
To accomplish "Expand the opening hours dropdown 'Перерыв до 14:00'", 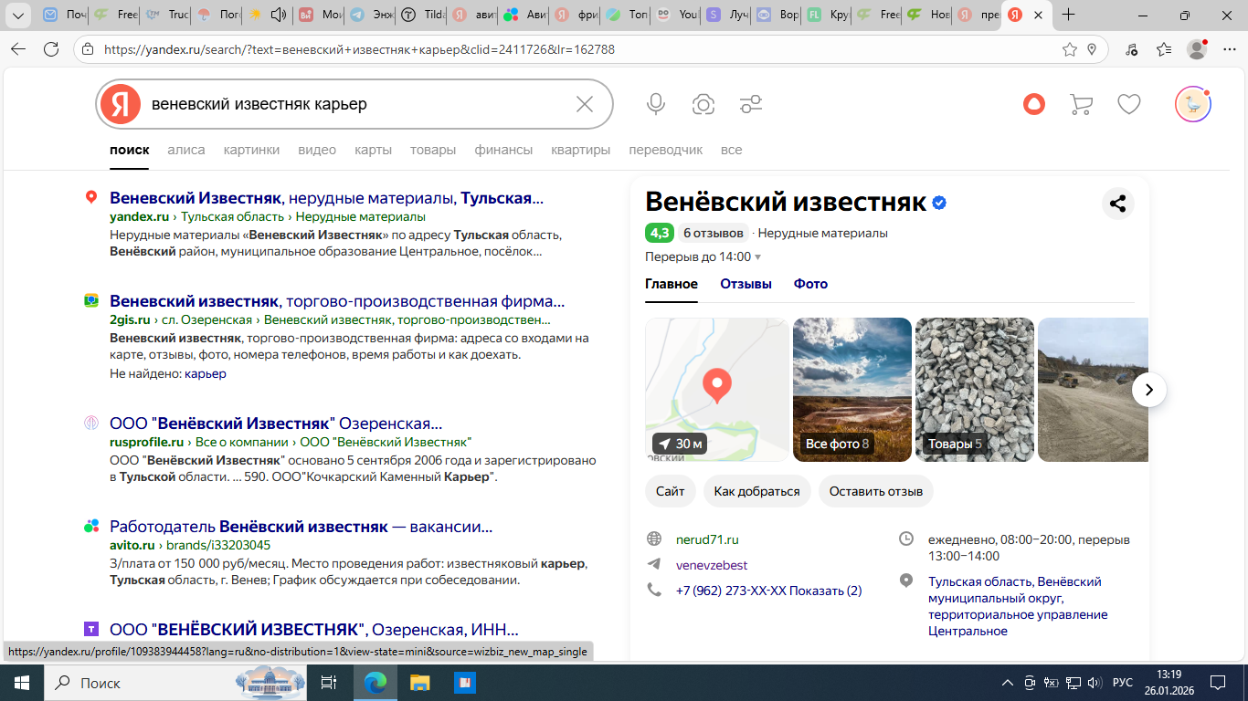I will [x=703, y=256].
